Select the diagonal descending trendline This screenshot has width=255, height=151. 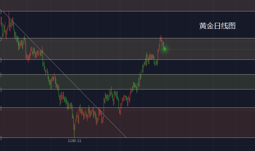64,74
